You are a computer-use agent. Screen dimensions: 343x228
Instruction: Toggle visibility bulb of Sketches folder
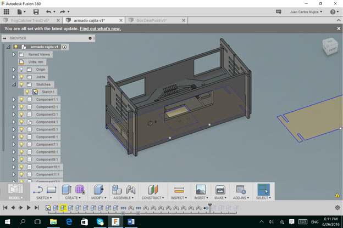[21, 84]
